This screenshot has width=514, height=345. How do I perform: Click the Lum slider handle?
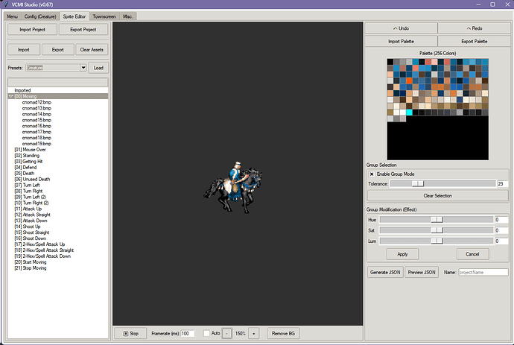click(x=437, y=241)
